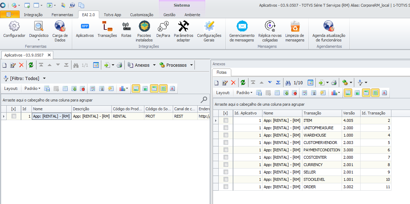Select the SELLER transaction cell
The width and height of the screenshot is (410, 204).
click(322, 172)
